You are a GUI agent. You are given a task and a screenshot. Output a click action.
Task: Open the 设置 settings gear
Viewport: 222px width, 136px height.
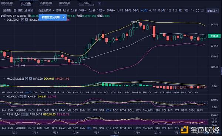click(x=18, y=10)
